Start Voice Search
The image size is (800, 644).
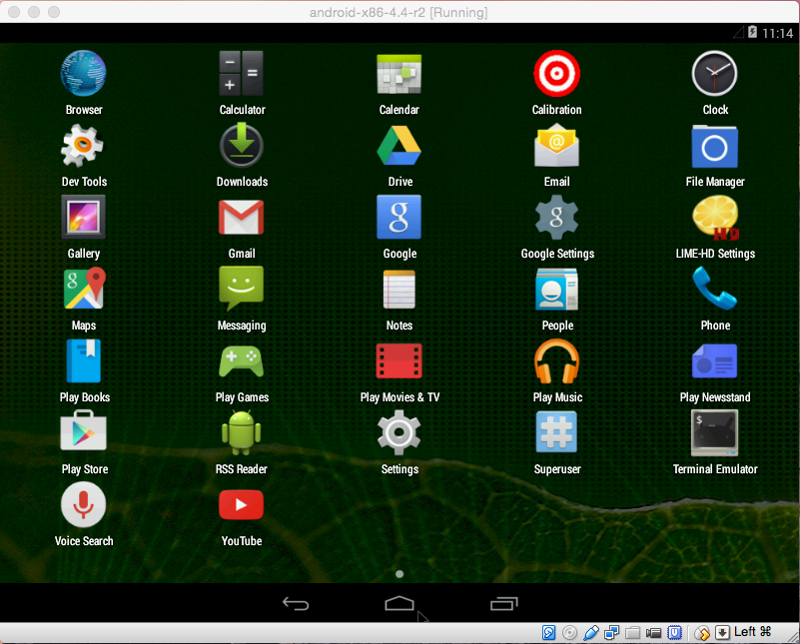(84, 505)
